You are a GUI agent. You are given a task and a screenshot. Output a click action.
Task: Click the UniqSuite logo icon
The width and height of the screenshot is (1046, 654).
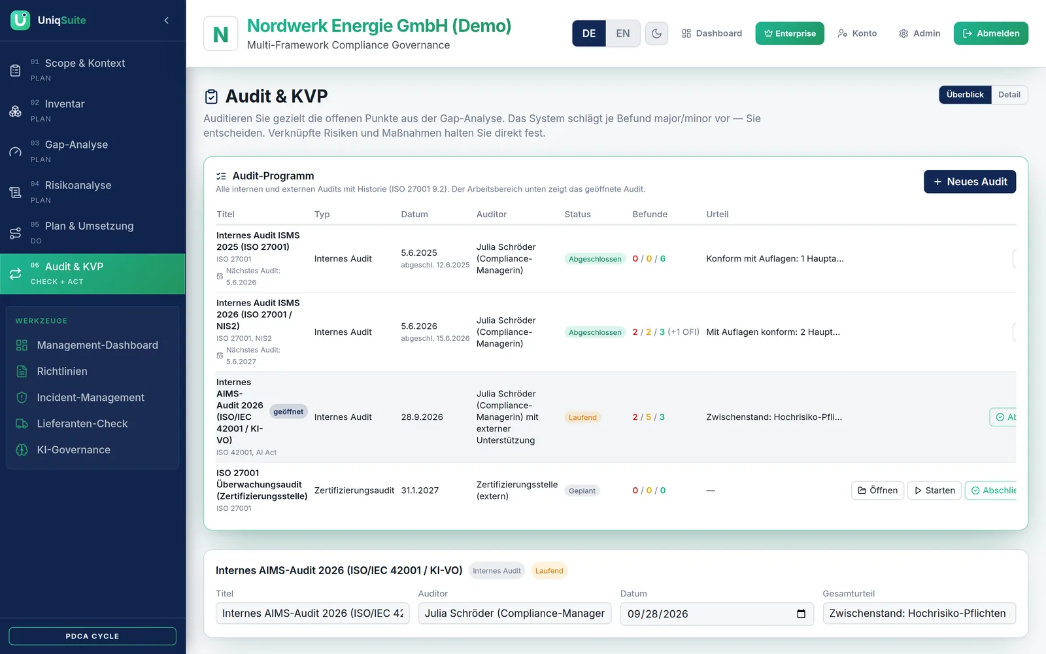click(x=20, y=20)
